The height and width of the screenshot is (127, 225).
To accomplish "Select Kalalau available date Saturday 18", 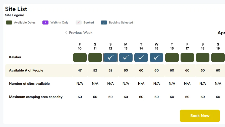I will (203, 57).
